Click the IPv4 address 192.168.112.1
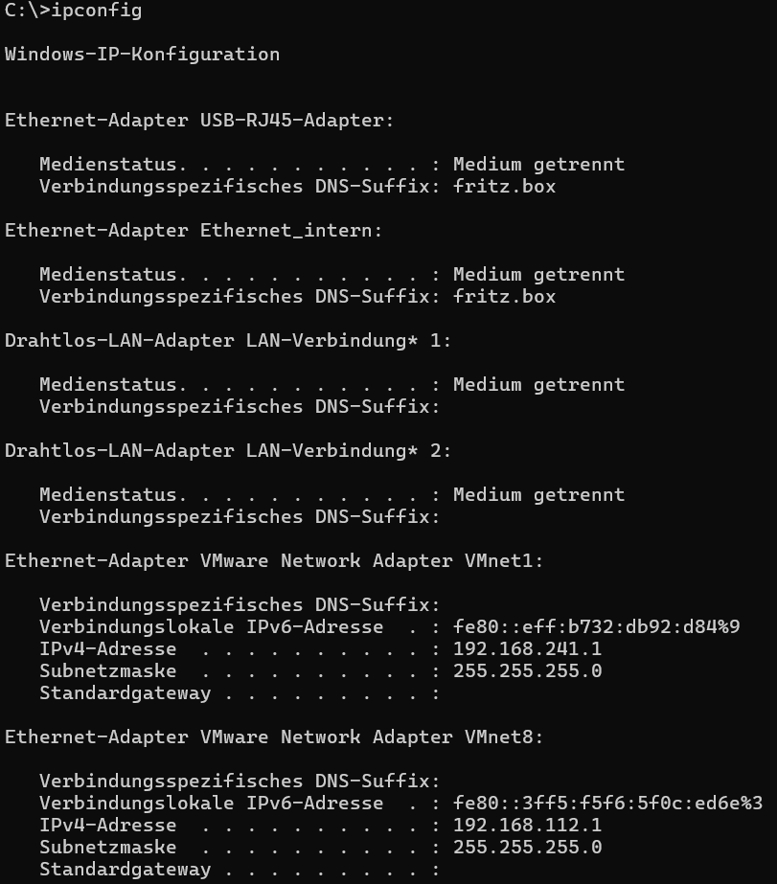Viewport: 777px width, 884px height. [527, 825]
